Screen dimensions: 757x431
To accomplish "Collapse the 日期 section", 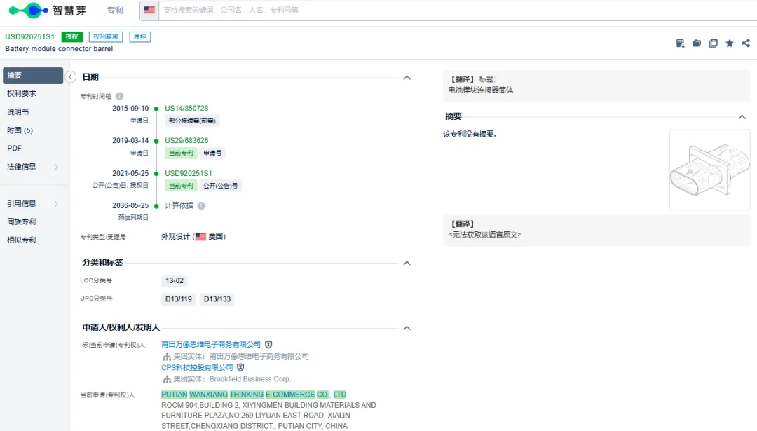I will (407, 78).
